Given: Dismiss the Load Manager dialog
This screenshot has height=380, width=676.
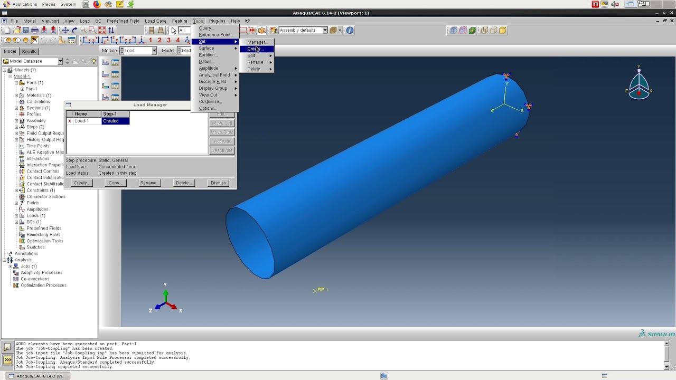Looking at the screenshot, I should [x=218, y=183].
